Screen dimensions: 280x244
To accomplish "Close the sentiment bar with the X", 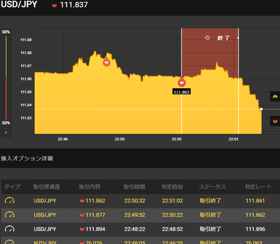I will (x=6, y=133).
